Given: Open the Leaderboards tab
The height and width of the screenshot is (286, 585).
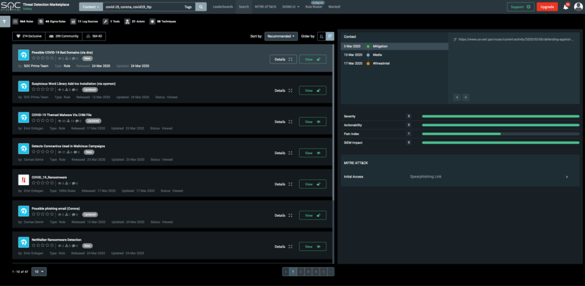Looking at the screenshot, I should [x=223, y=7].
